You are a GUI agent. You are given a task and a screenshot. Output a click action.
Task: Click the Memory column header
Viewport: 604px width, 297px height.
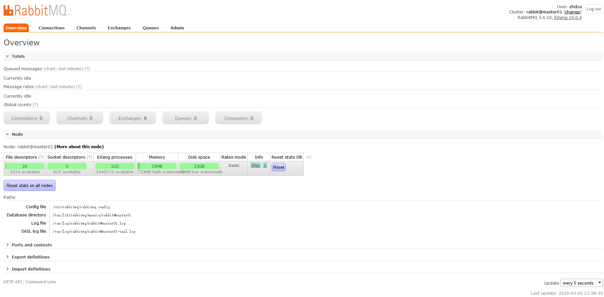click(x=157, y=157)
